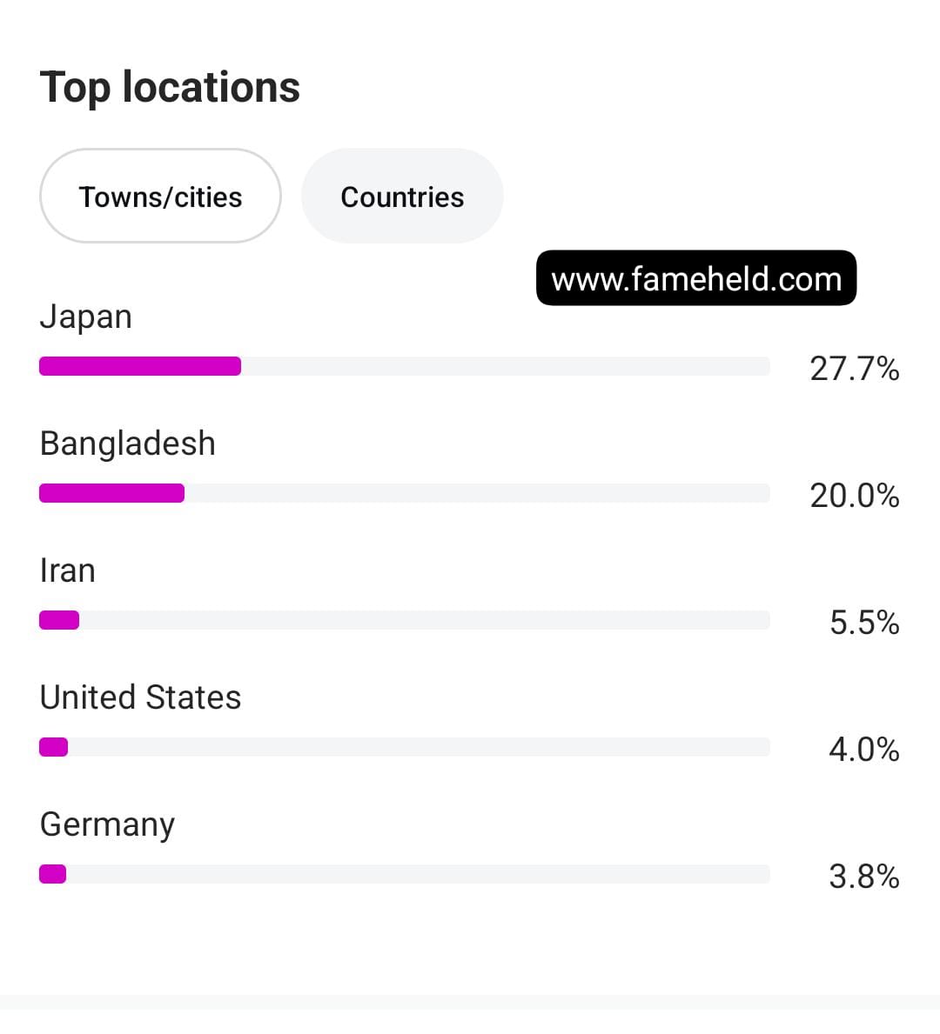Screen dimensions: 940x1034
Task: Click the unfilled Japan bar track
Action: [506, 366]
